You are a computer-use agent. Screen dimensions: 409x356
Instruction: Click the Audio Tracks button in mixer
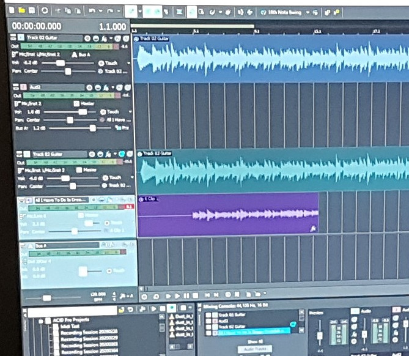pos(256,349)
